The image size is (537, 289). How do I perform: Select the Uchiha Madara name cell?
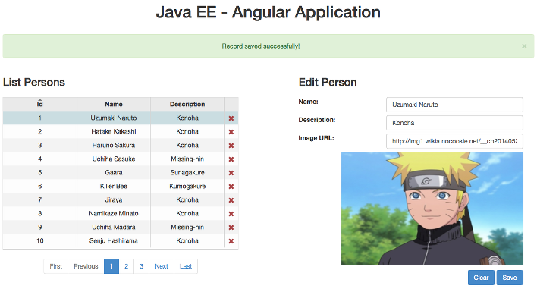[114, 227]
